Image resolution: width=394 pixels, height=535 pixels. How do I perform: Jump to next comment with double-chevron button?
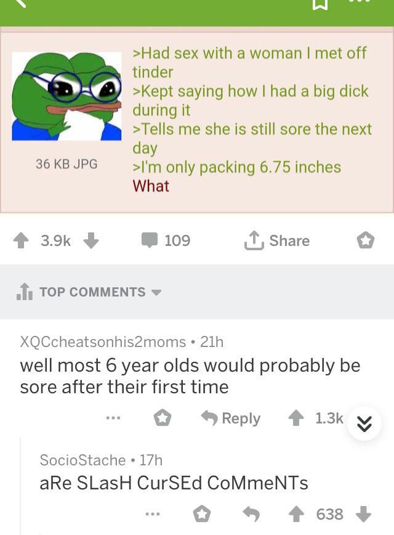(364, 424)
